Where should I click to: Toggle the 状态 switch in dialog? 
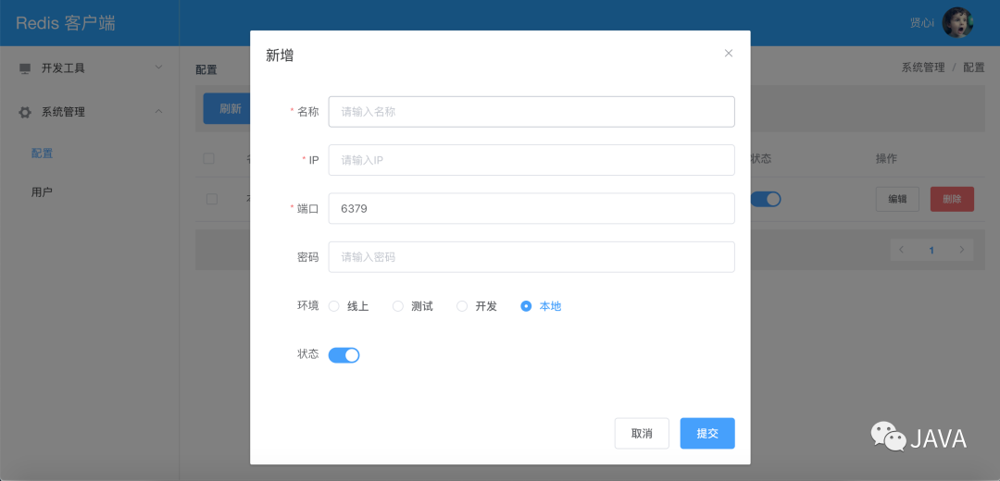click(344, 355)
